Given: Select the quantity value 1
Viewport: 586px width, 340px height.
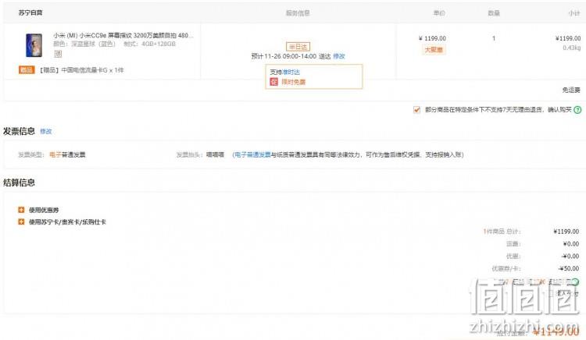Looking at the screenshot, I should (x=494, y=38).
